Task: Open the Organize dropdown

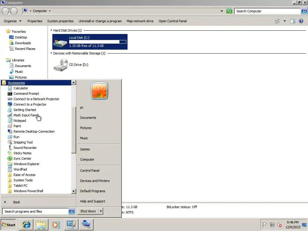Action: [12, 21]
